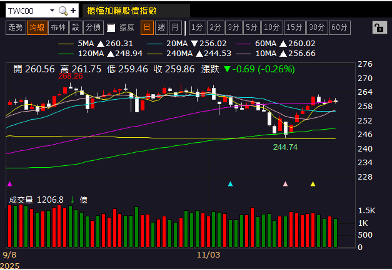Image resolution: width=392 pixels, height=270 pixels.
Task: Switch to daily 日 chart
Action: pyautogui.click(x=147, y=27)
